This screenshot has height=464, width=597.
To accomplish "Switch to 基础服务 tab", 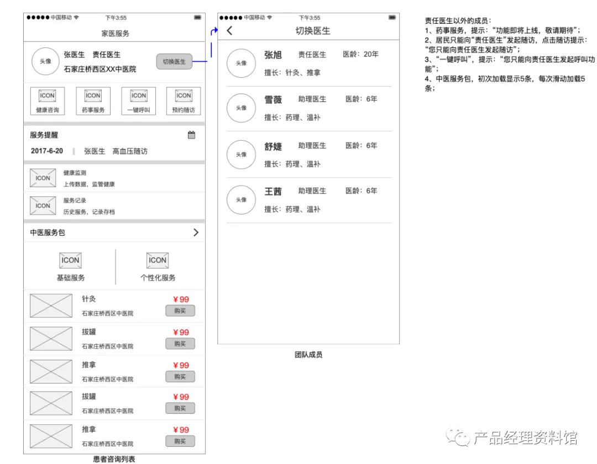I will coord(70,267).
